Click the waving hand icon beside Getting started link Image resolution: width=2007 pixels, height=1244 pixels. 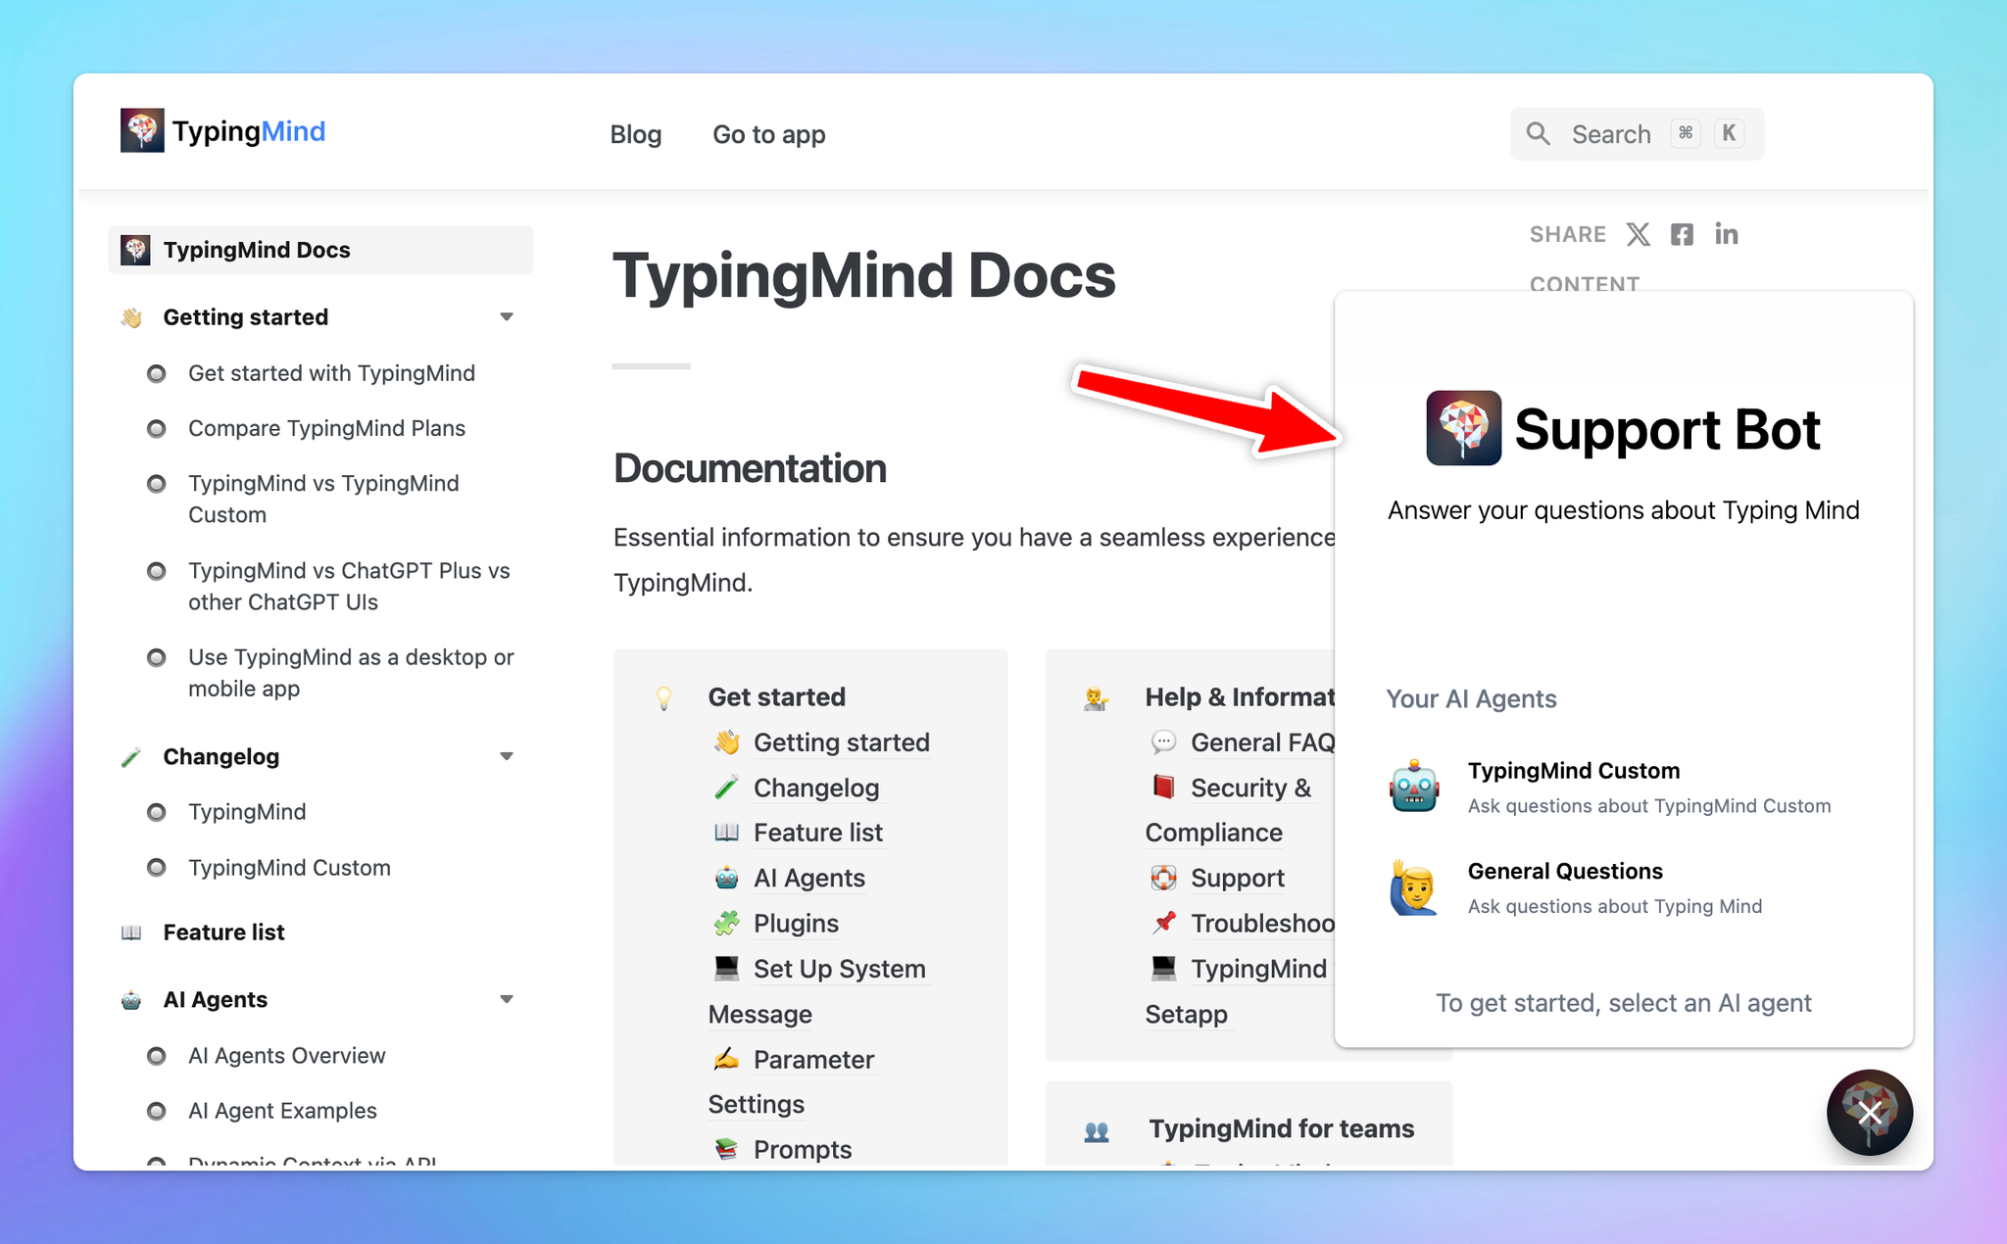[726, 742]
